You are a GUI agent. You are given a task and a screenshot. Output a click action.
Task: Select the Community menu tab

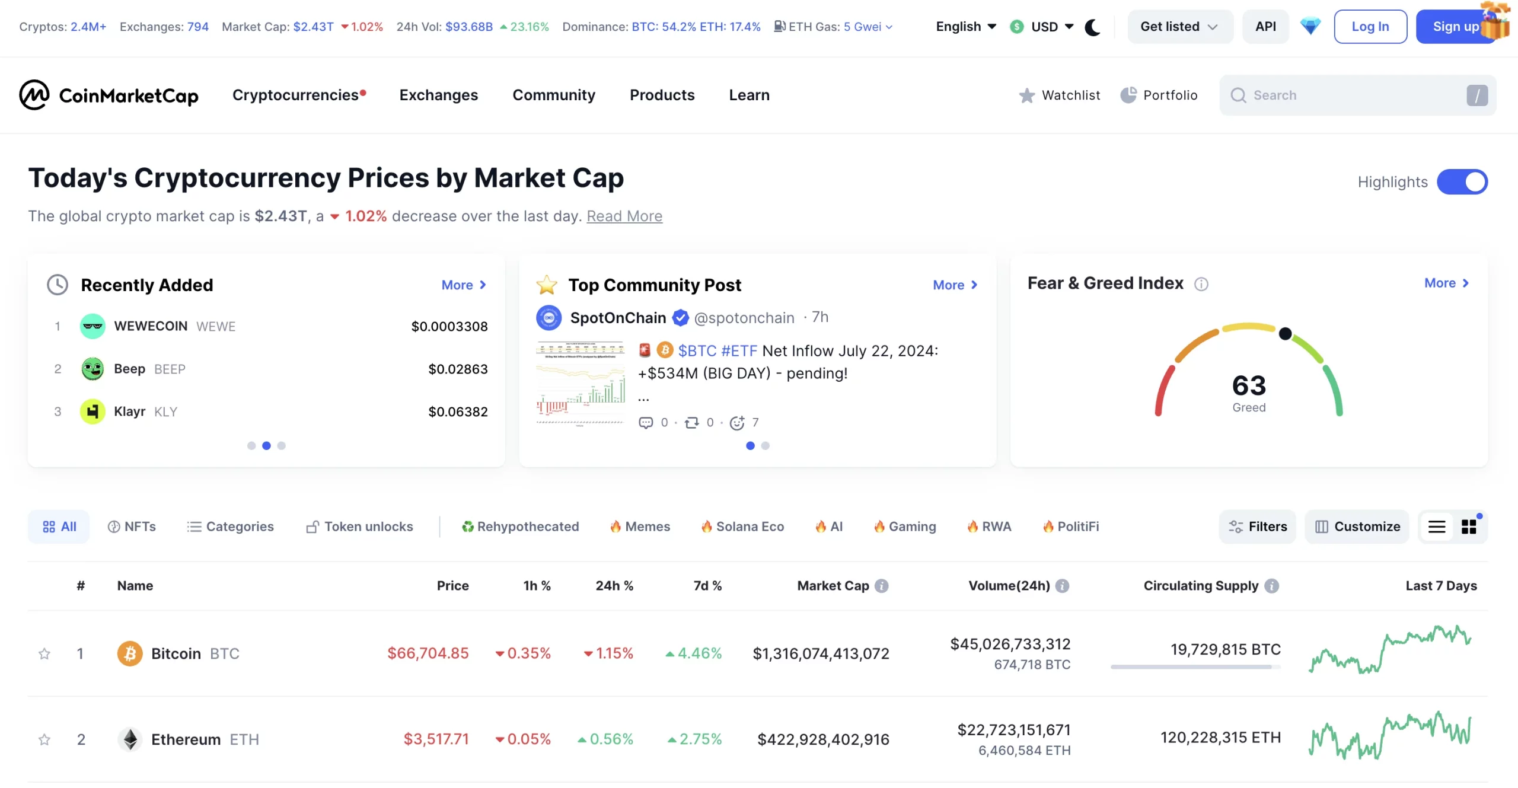click(553, 94)
